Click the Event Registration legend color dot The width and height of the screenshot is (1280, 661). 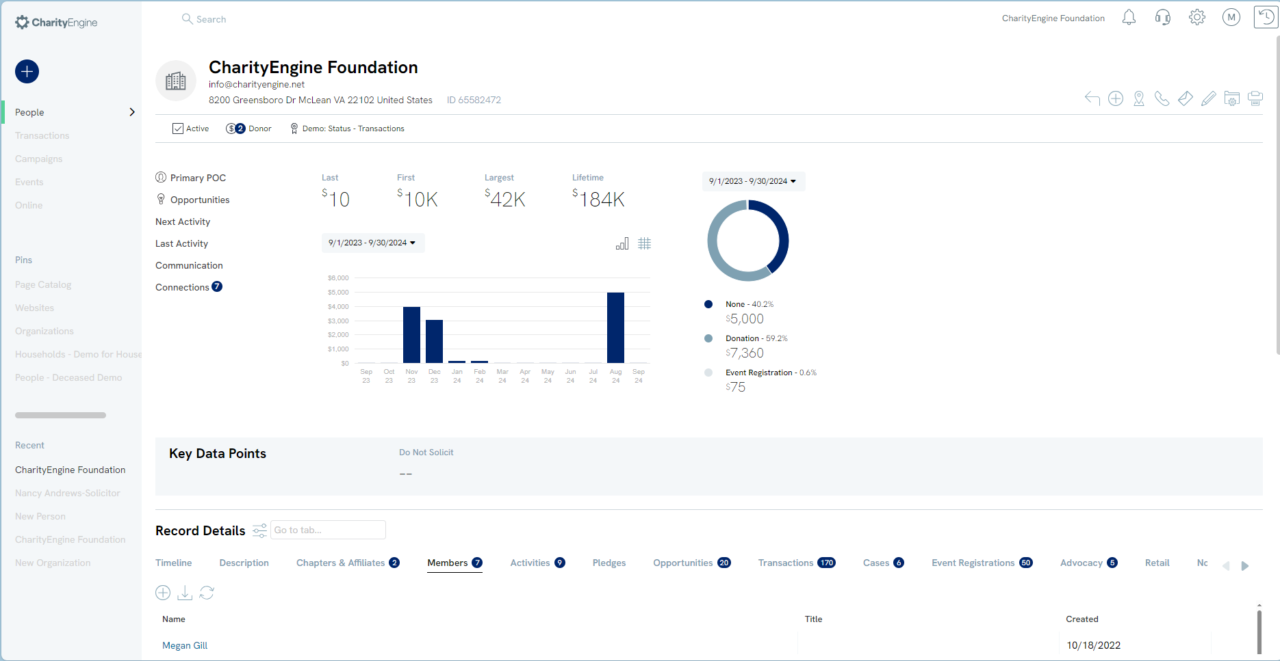point(708,373)
